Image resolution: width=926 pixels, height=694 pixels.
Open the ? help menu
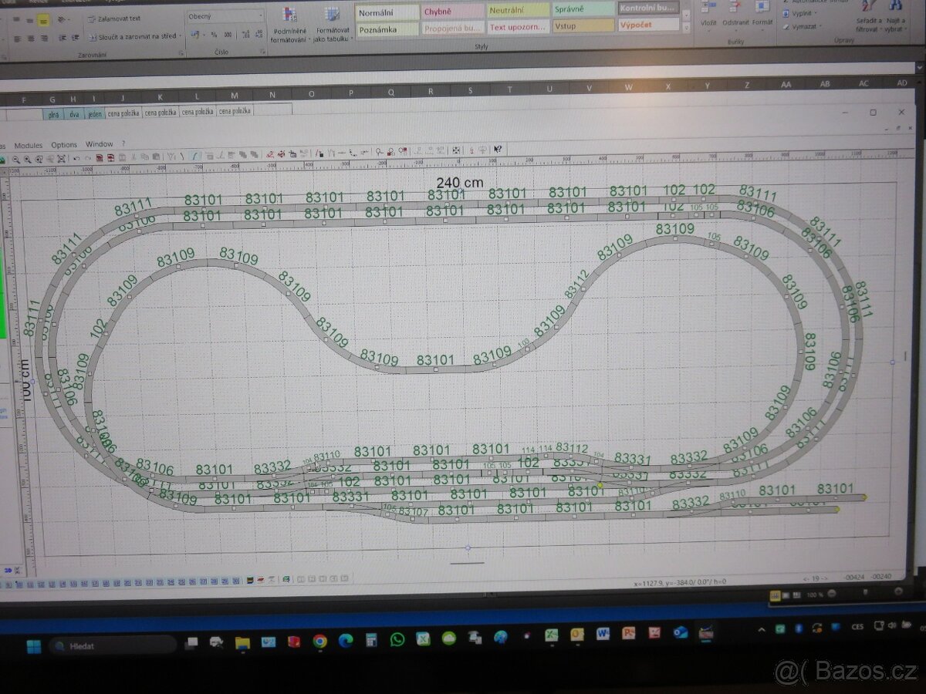tap(123, 144)
